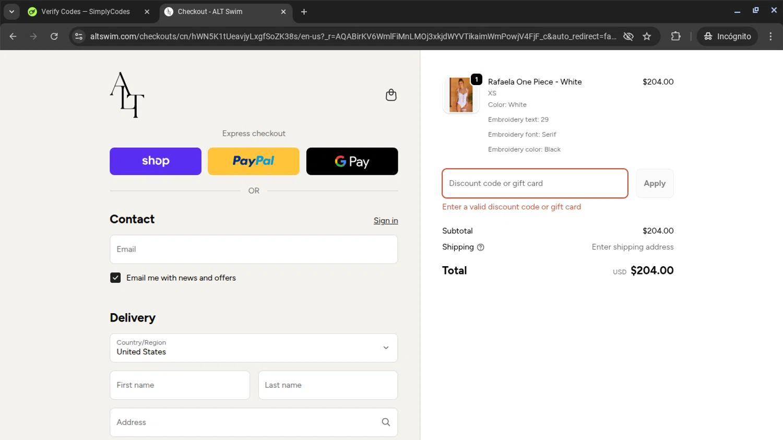783x440 pixels.
Task: Open the Extensions puzzle icon
Action: [675, 37]
